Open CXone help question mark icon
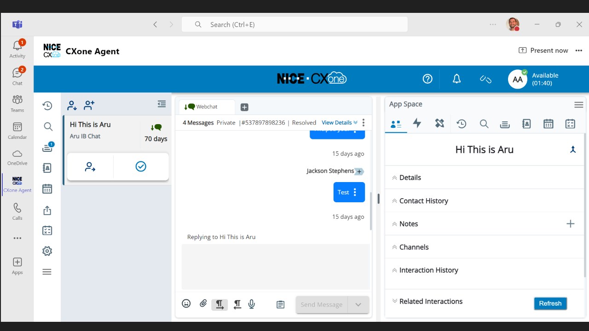The width and height of the screenshot is (589, 331). pos(427,79)
